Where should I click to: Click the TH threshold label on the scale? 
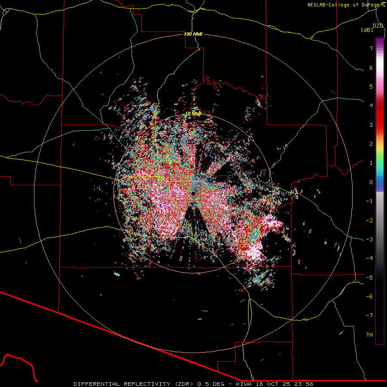tap(369, 335)
